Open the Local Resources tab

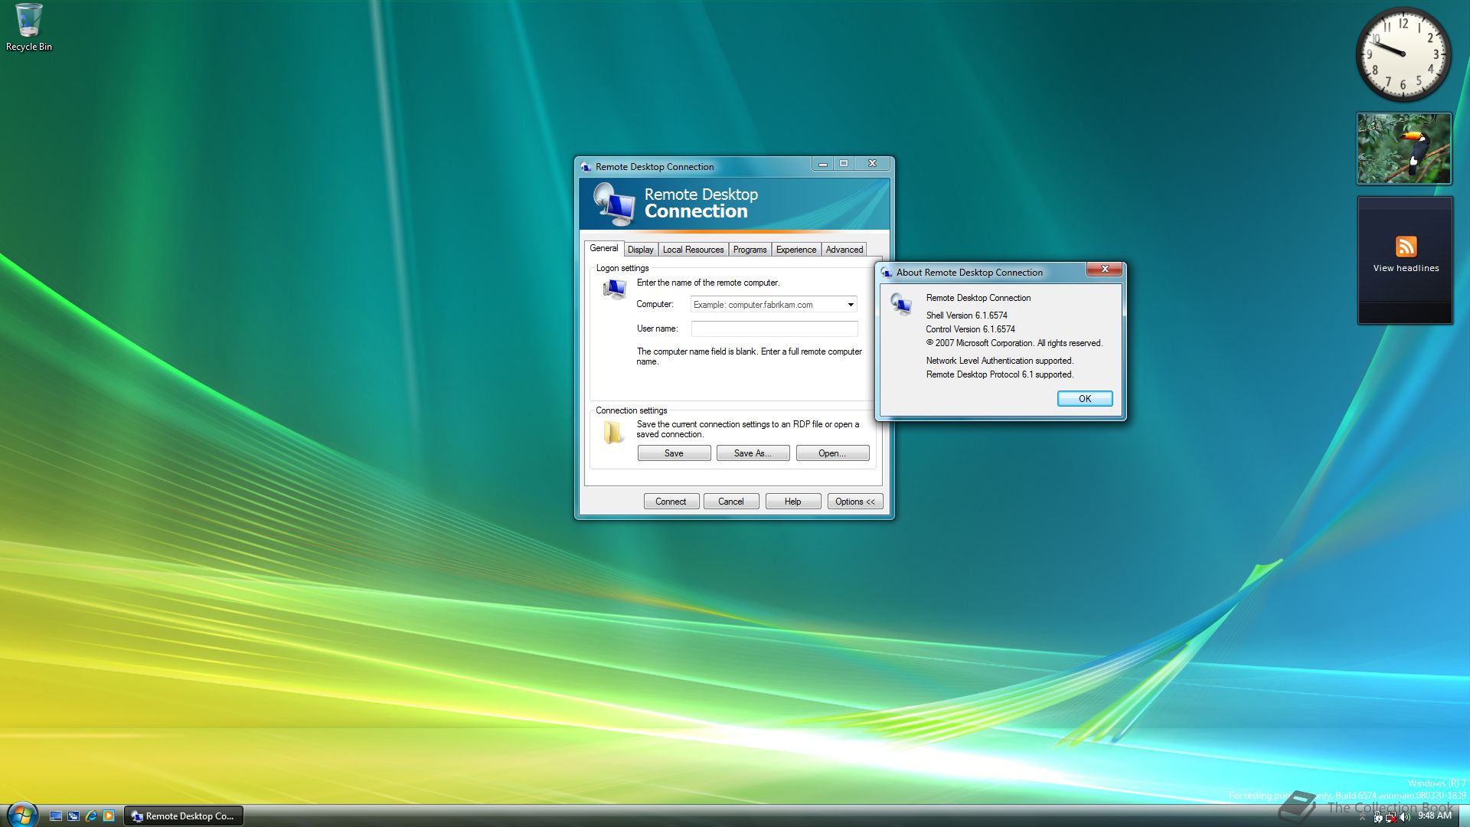pyautogui.click(x=693, y=250)
